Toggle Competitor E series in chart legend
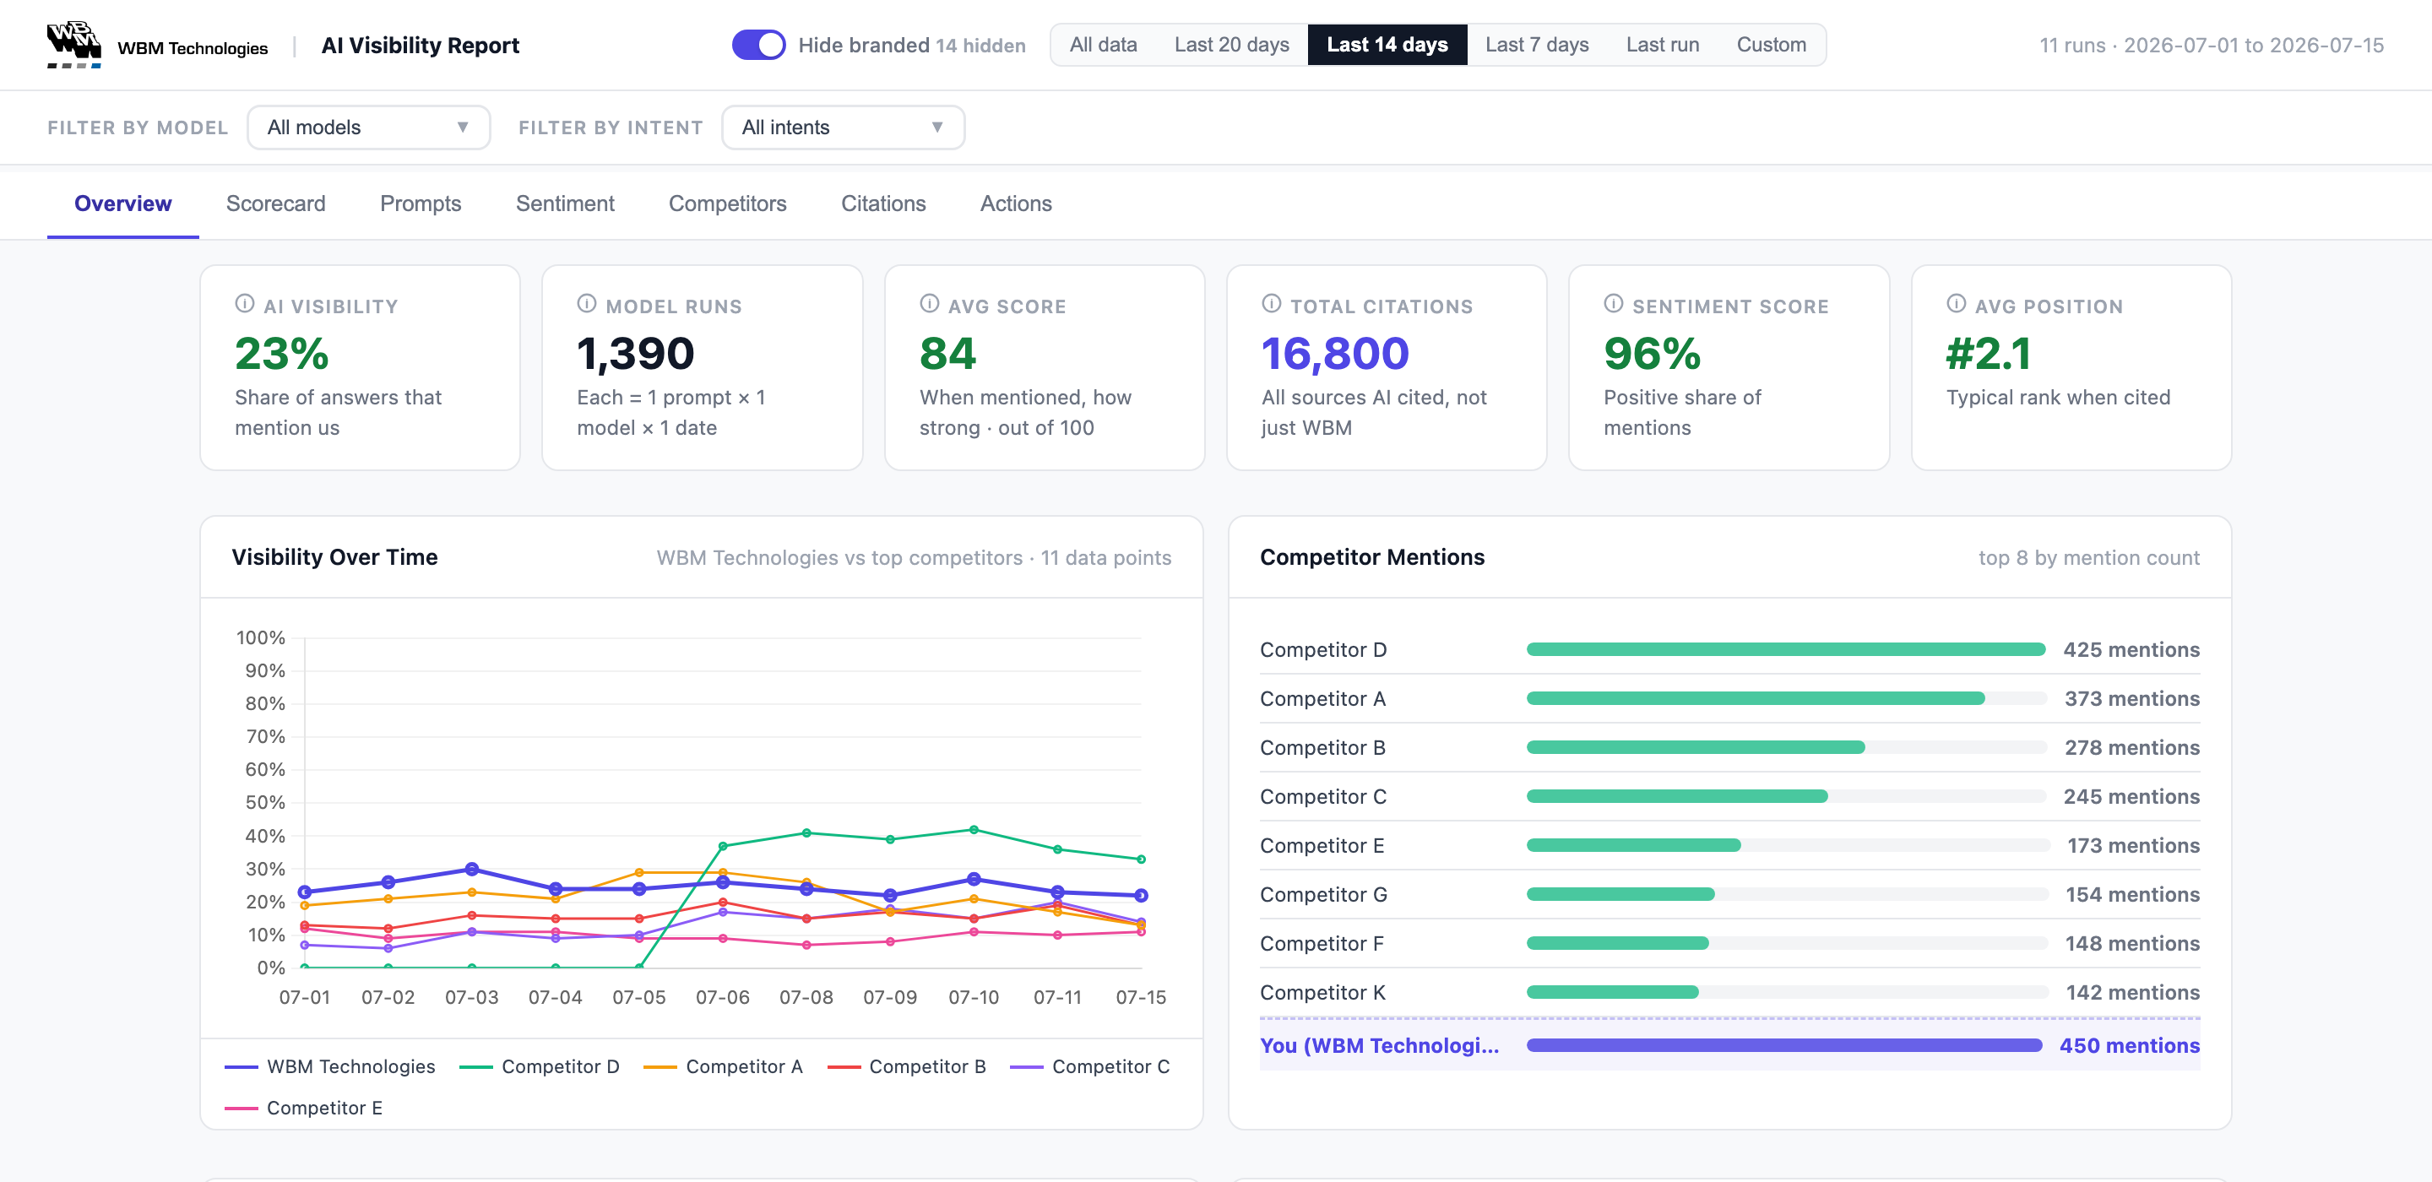Screen dimensions: 2432x1182 [304, 1109]
